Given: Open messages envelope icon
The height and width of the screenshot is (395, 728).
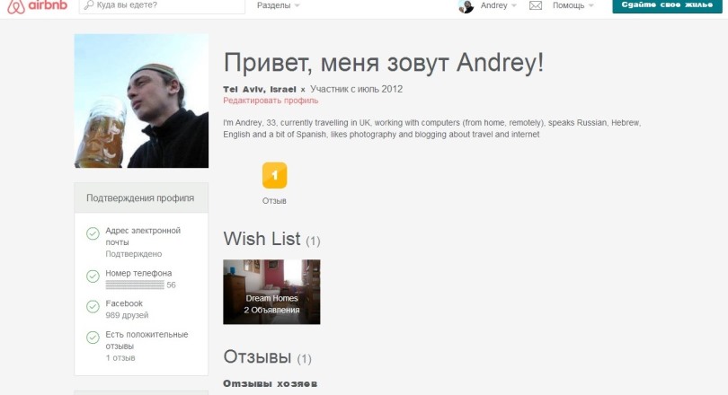Looking at the screenshot, I should tap(536, 5).
